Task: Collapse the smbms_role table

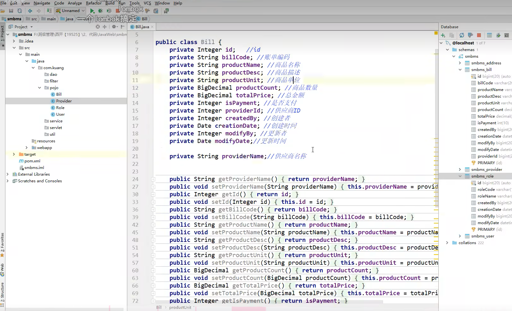Action: tap(460, 176)
